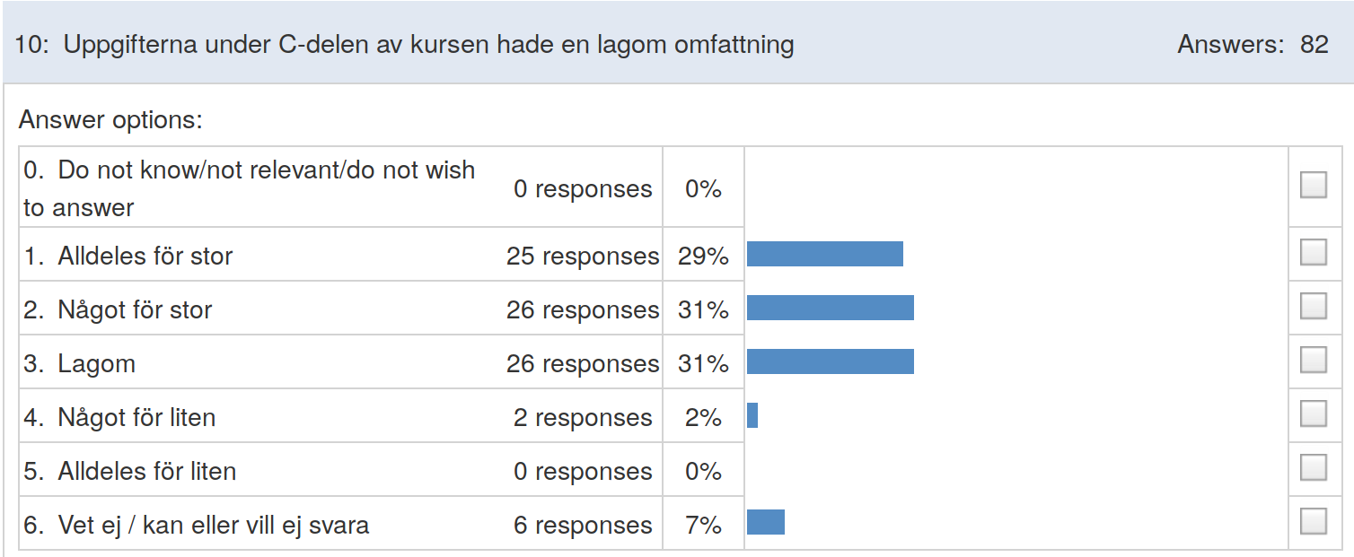Viewport: 1354px width, 557px height.
Task: Click the 7% percentage cell
Action: (x=703, y=523)
